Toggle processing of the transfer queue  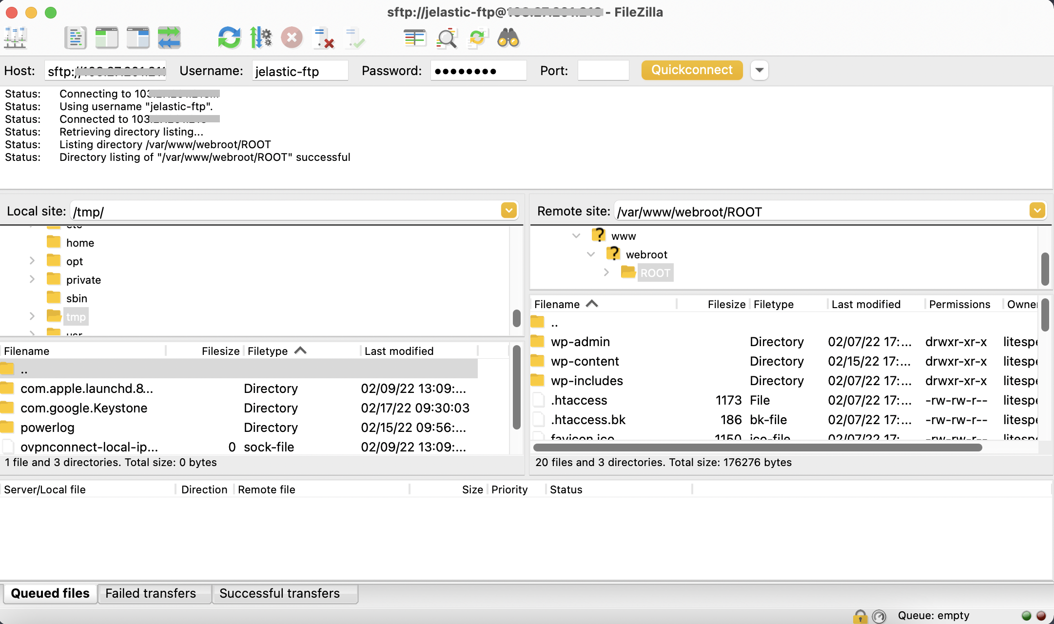coord(261,38)
